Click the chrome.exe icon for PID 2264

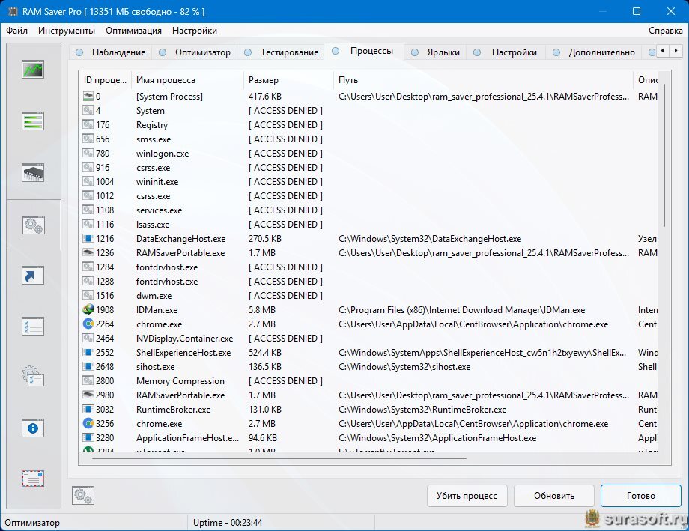88,324
